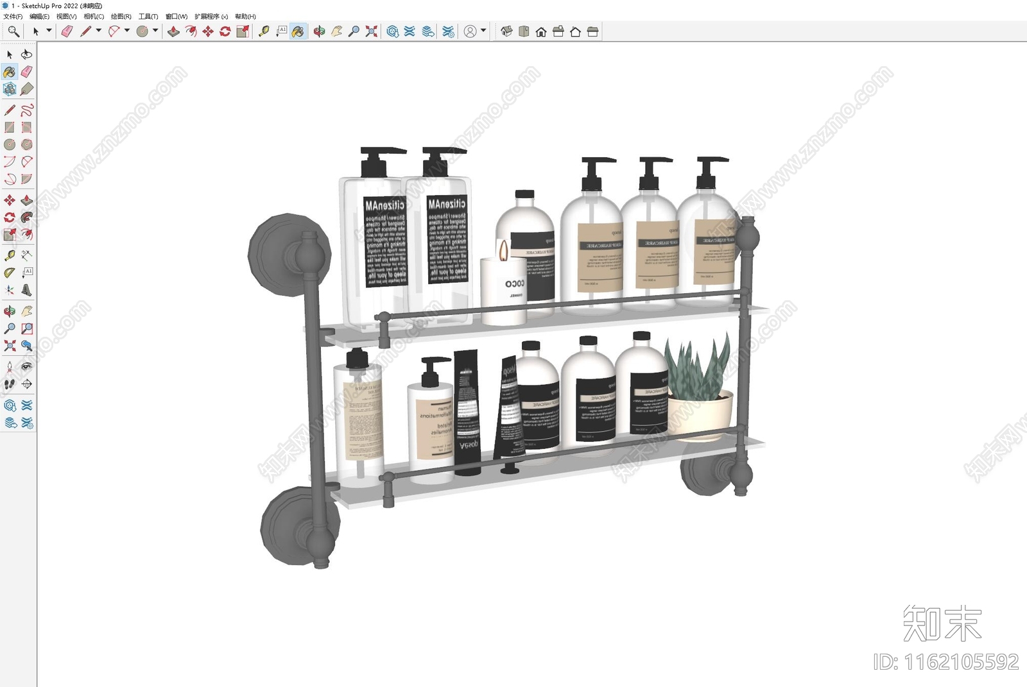
Task: Switch to the Front view house icon
Action: [541, 31]
